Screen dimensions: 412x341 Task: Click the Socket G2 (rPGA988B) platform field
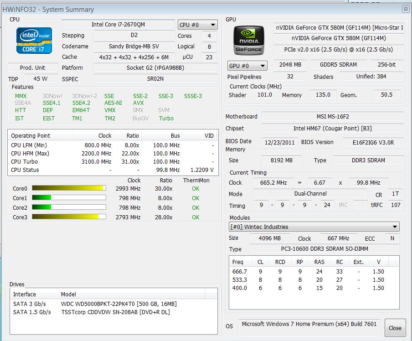155,68
